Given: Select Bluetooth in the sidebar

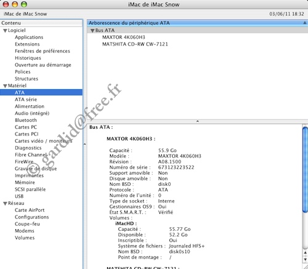Looking at the screenshot, I should [x=26, y=120].
